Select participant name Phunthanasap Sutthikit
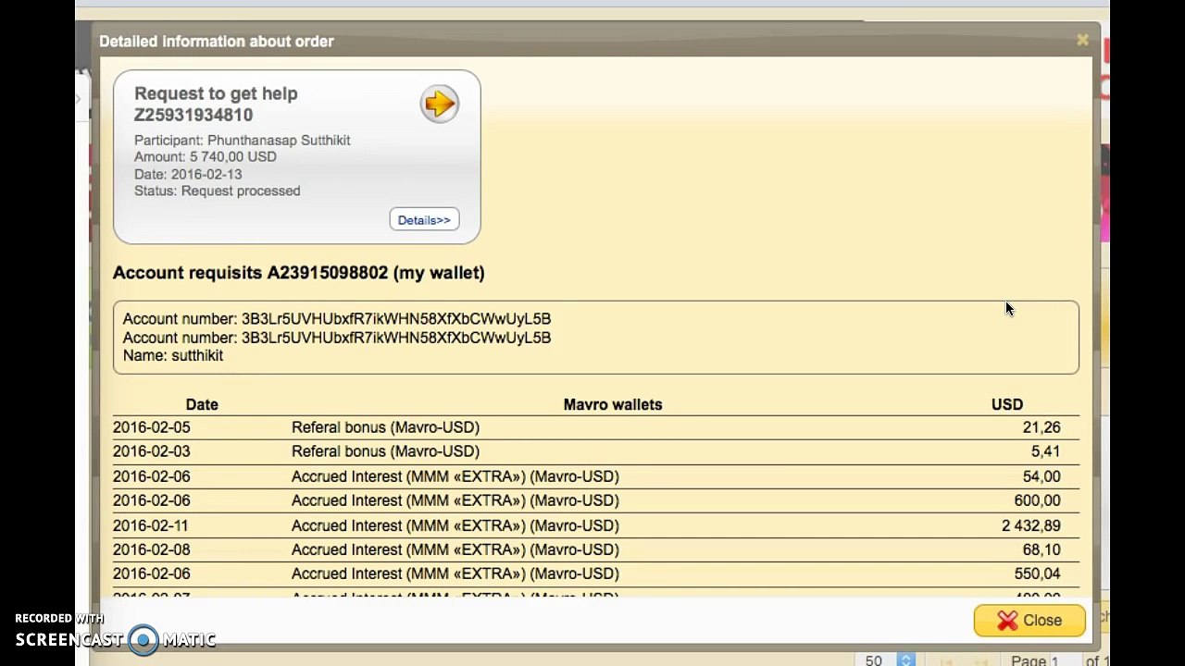This screenshot has width=1185, height=666. click(x=279, y=140)
